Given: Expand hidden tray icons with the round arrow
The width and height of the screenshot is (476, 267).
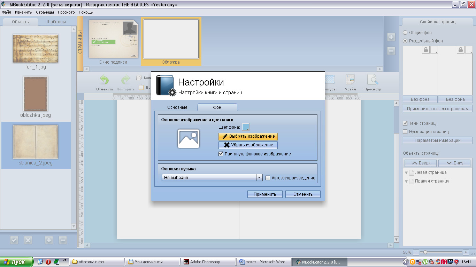Looking at the screenshot, I should tap(406, 262).
